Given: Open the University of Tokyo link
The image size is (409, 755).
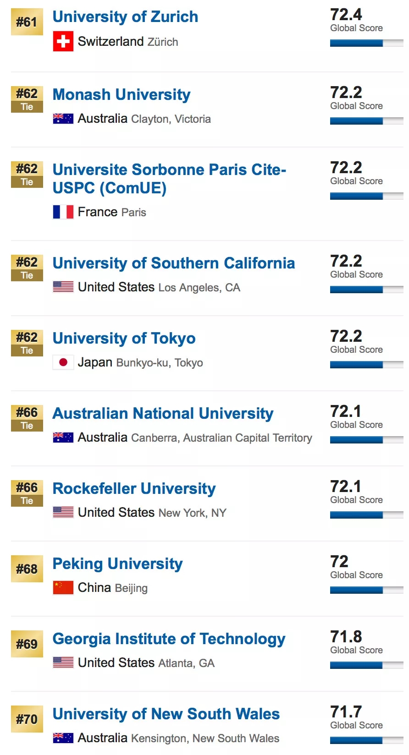Looking at the screenshot, I should 124,339.
